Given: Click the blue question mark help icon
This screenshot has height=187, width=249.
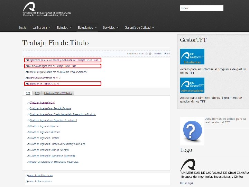Looking at the screenshot, I should [192, 131].
